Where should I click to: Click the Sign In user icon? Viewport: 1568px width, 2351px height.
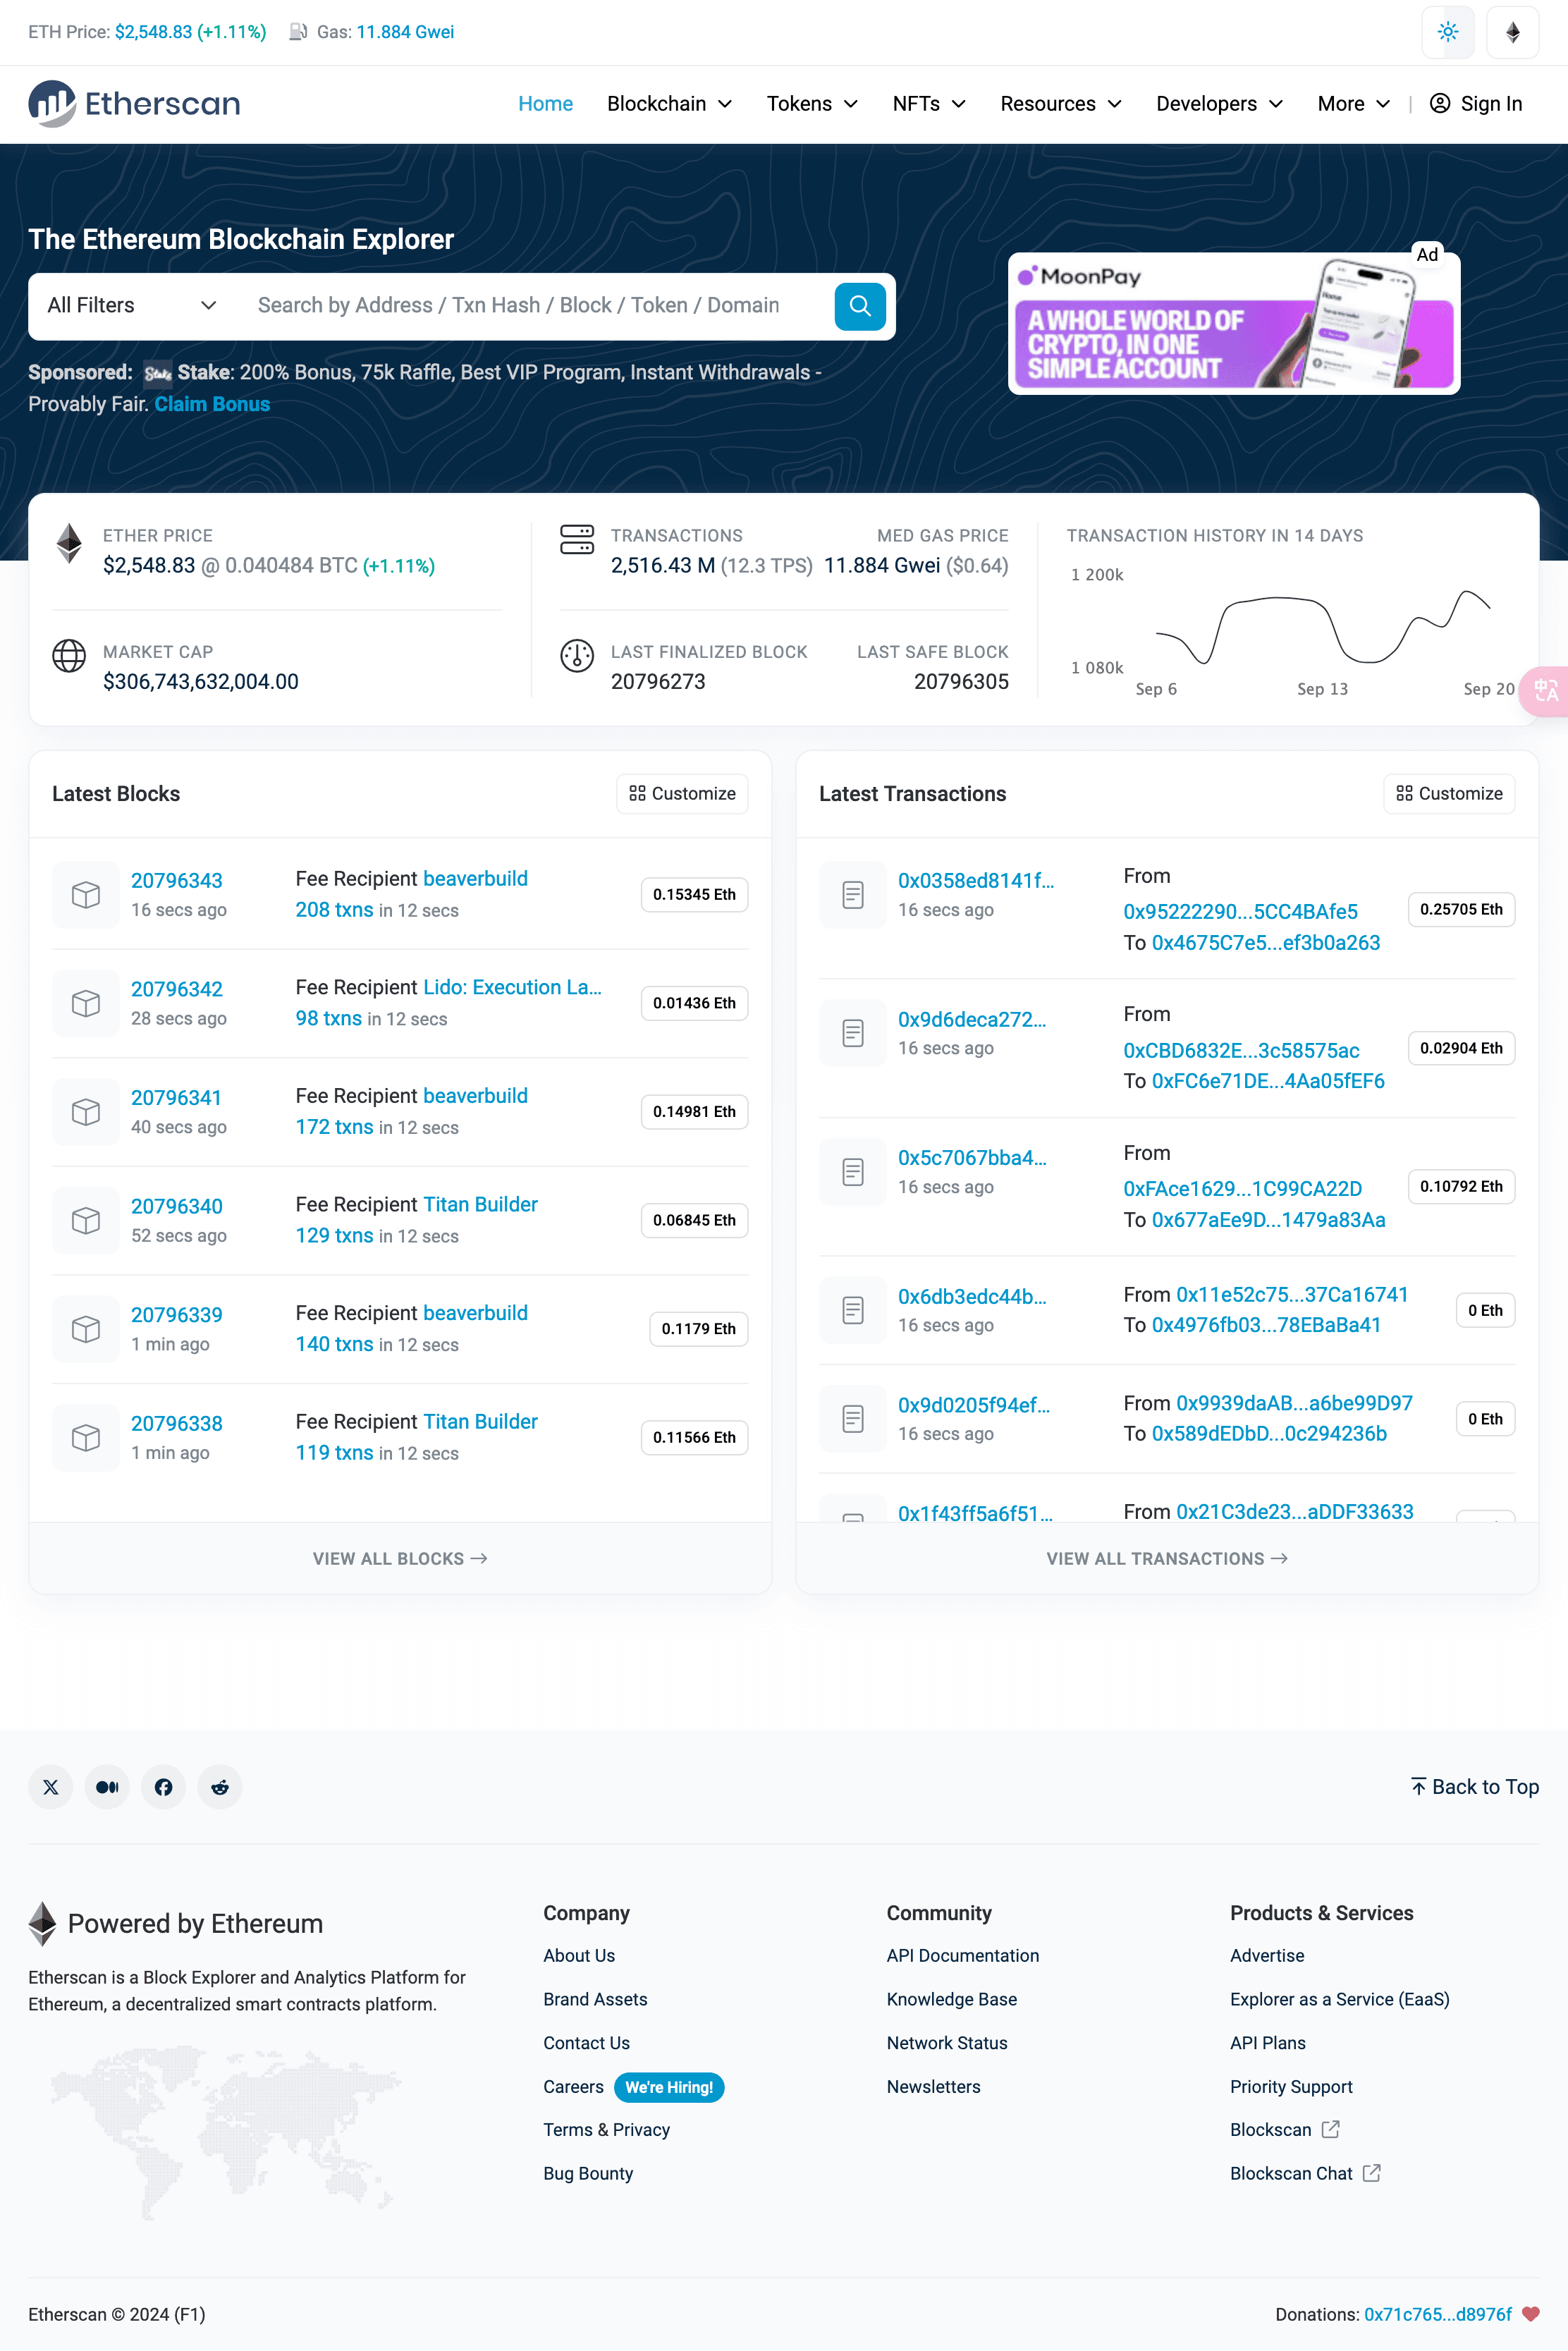[x=1439, y=104]
